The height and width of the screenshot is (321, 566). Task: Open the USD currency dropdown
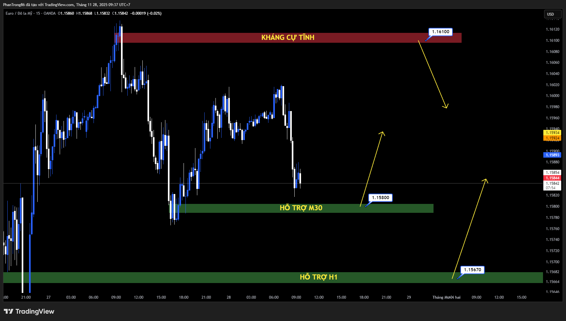pyautogui.click(x=553, y=14)
